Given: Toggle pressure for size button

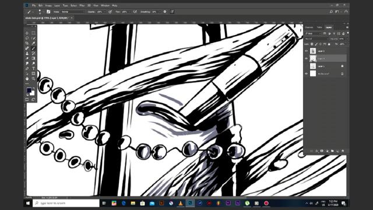Looking at the screenshot, I should coord(172,12).
